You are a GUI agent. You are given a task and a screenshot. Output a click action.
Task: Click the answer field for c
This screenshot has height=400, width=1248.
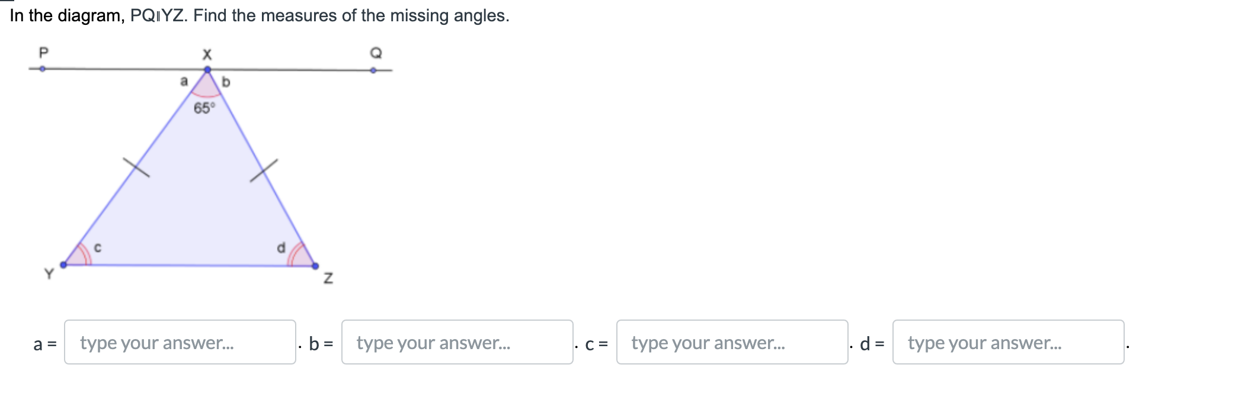click(732, 342)
